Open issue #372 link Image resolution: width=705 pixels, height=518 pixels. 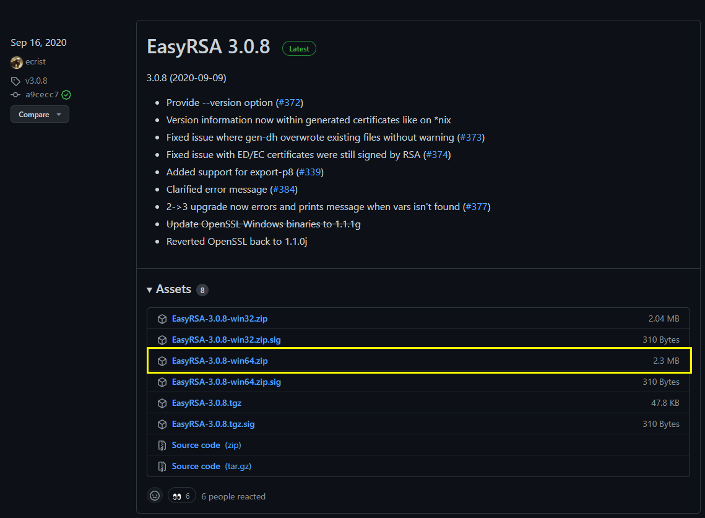[289, 103]
